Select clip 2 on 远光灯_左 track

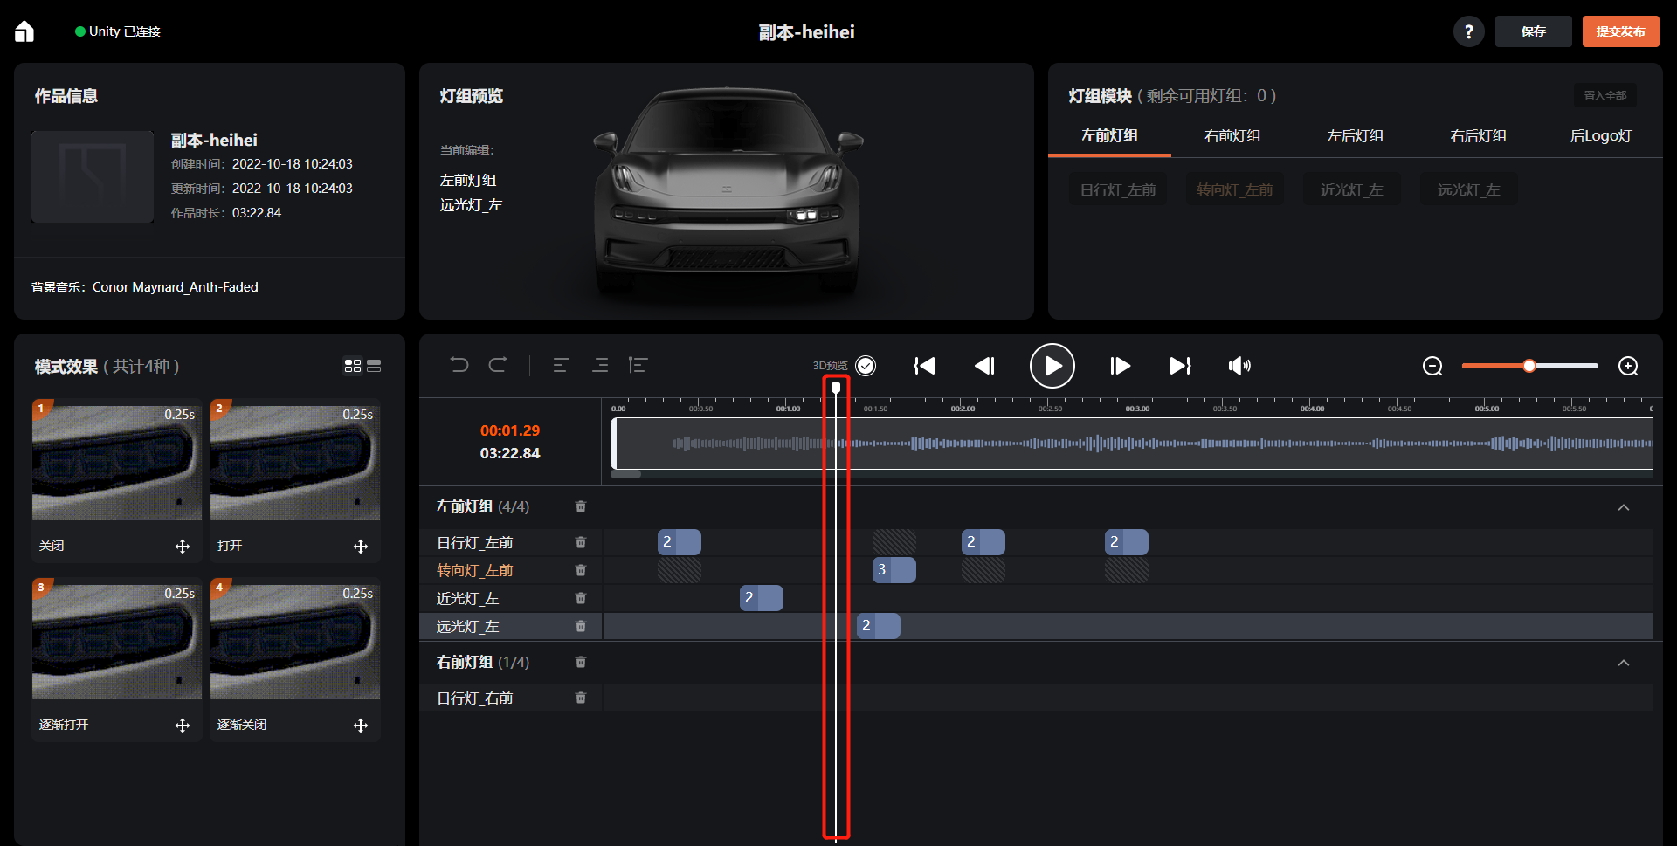point(879,626)
